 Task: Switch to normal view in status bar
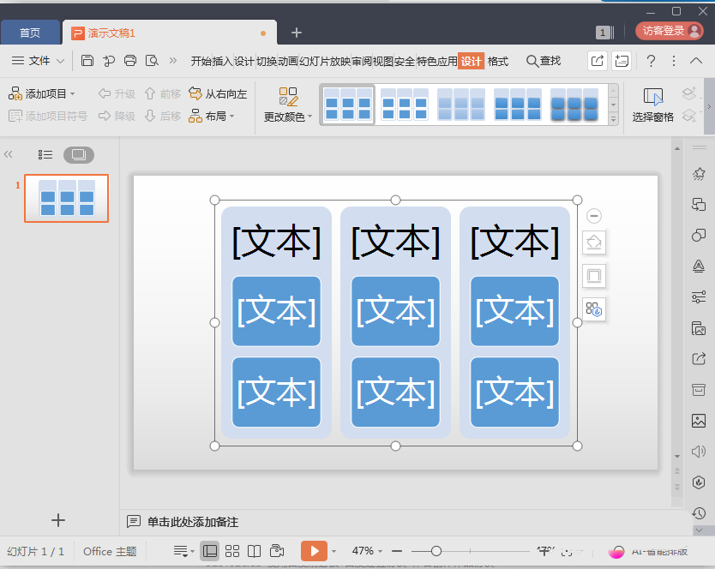tap(209, 551)
